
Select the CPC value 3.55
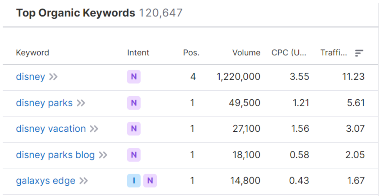[300, 77]
